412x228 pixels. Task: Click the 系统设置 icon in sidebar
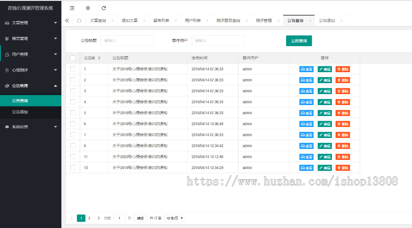tap(7, 127)
